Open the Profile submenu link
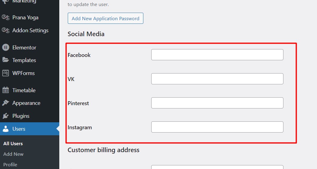 click(x=10, y=164)
